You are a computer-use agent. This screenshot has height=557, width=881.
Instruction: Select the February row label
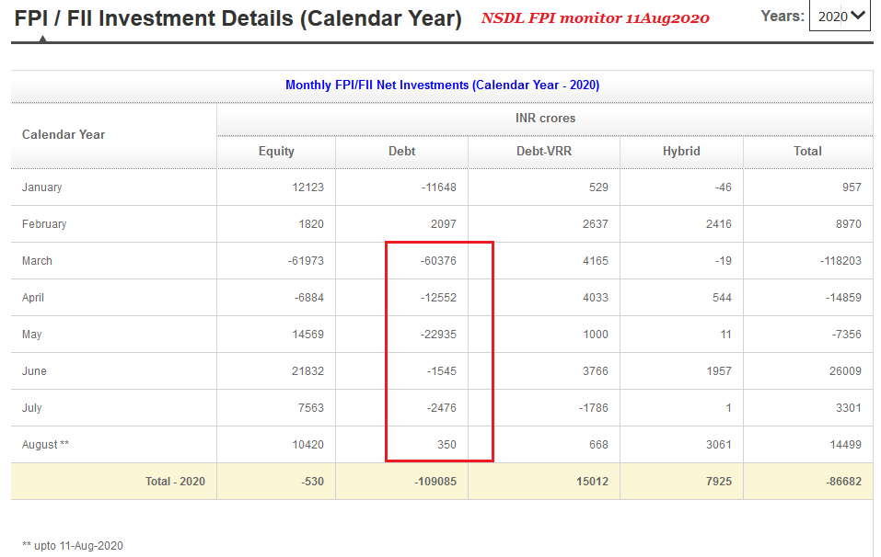click(x=44, y=224)
